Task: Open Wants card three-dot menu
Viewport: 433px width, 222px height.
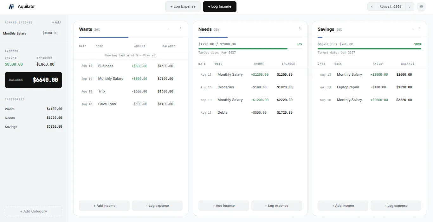Action: pos(180,29)
